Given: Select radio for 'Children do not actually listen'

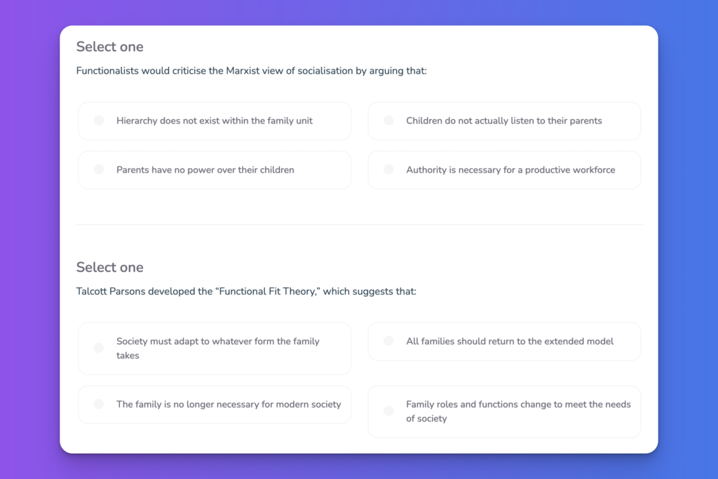Looking at the screenshot, I should [388, 121].
